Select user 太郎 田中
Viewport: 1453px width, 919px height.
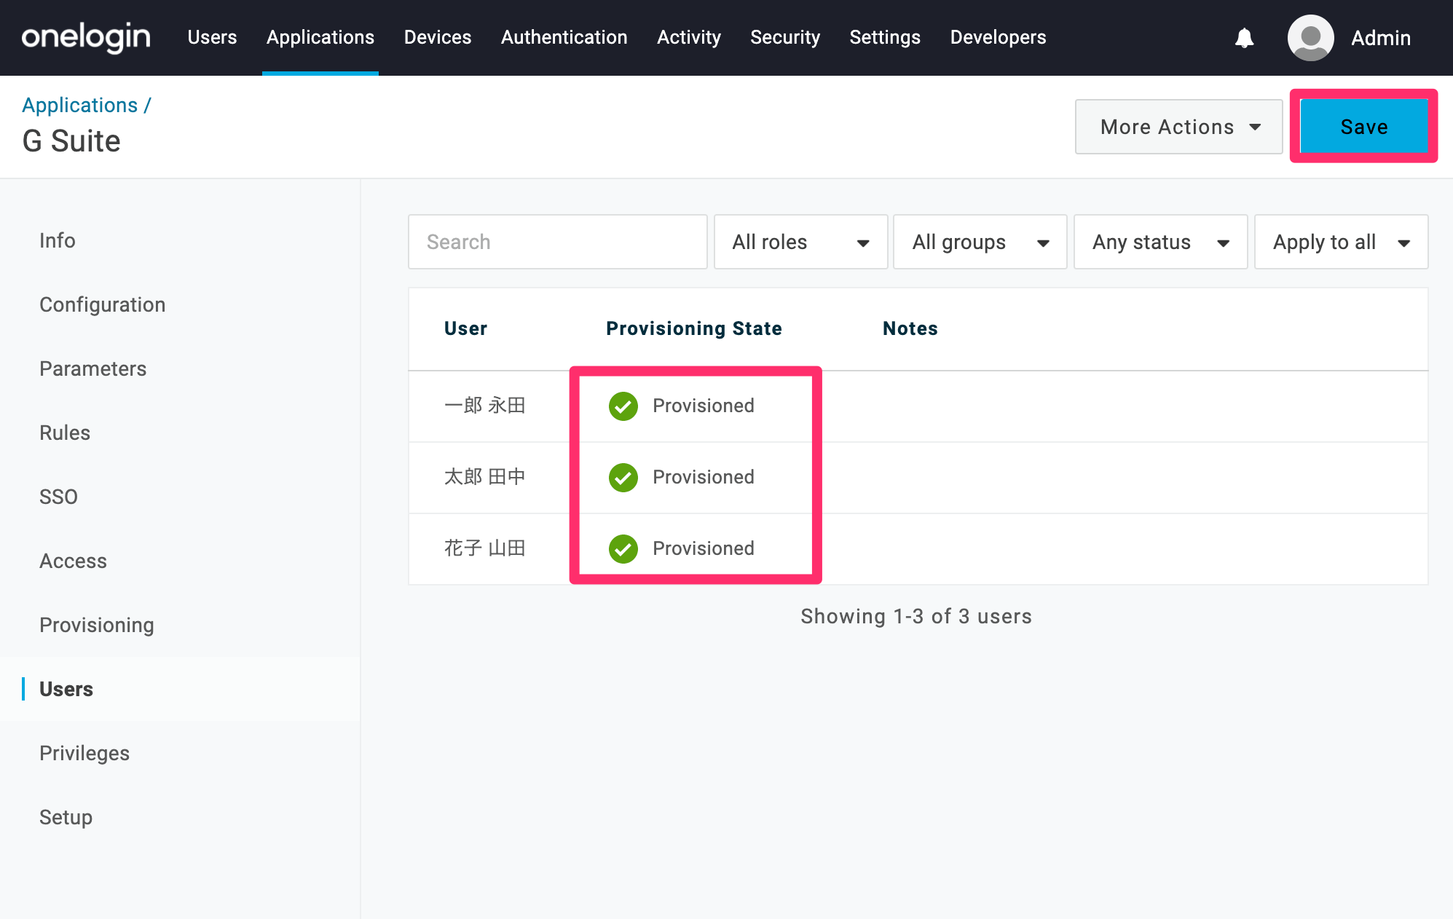click(x=485, y=476)
